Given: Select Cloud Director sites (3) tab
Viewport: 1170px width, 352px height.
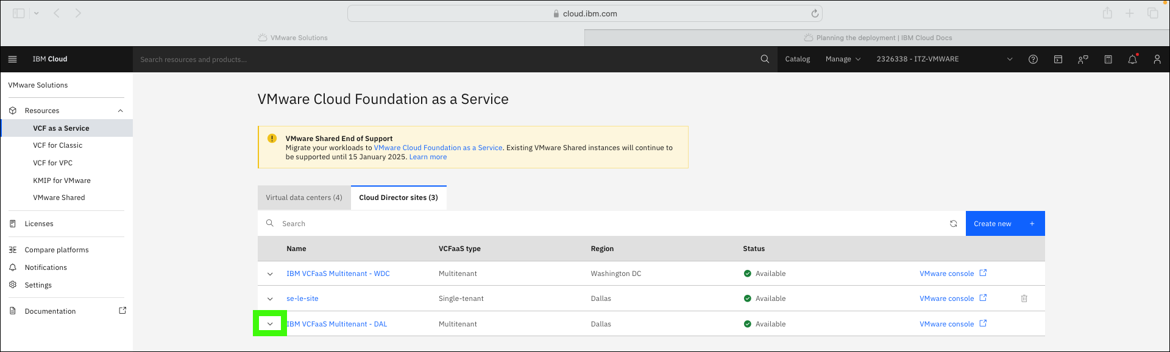Looking at the screenshot, I should tap(399, 198).
